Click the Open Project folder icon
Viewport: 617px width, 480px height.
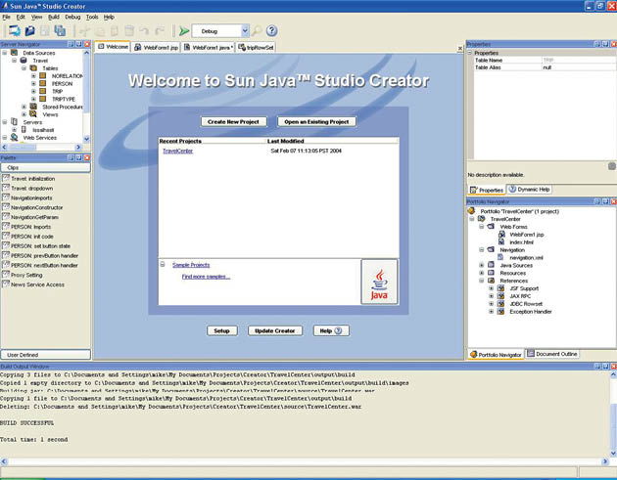(x=30, y=30)
